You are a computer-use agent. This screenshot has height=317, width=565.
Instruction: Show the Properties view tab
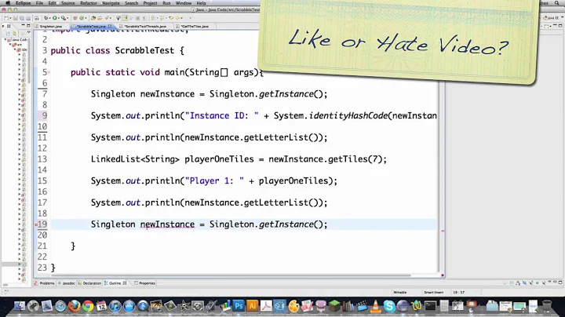145,283
